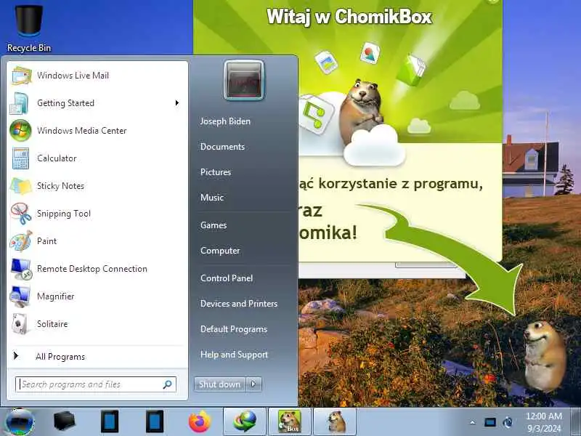Open Games from Start menu
Image resolution: width=581 pixels, height=436 pixels.
point(214,225)
